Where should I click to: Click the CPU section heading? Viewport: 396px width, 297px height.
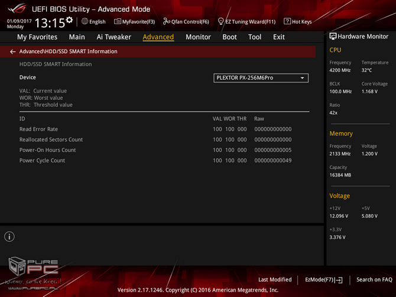tap(335, 50)
